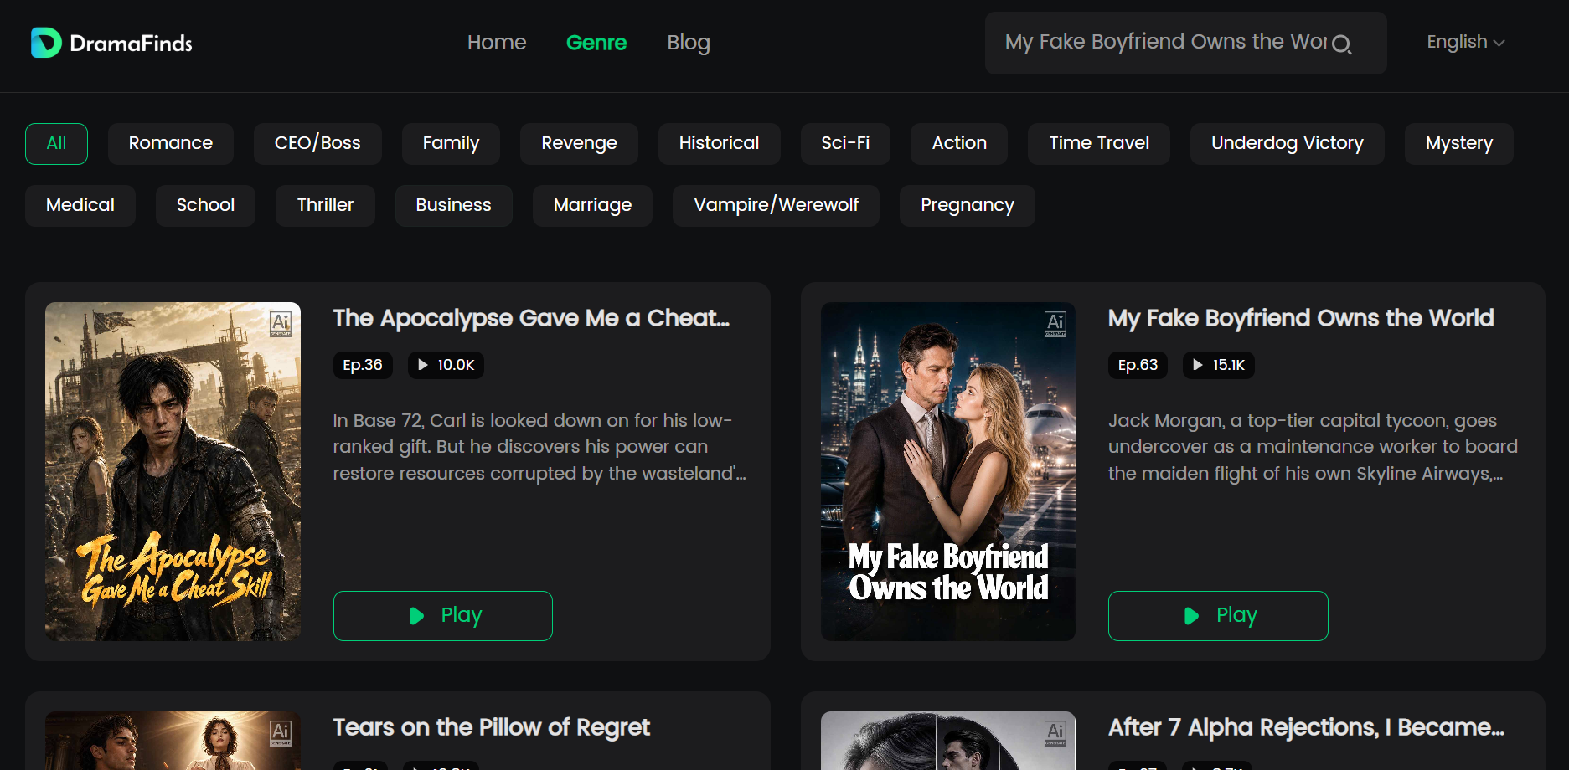Screen dimensions: 1569x770
Task: Open The Apocalypse Gave Me a Cheat title
Action: [531, 318]
